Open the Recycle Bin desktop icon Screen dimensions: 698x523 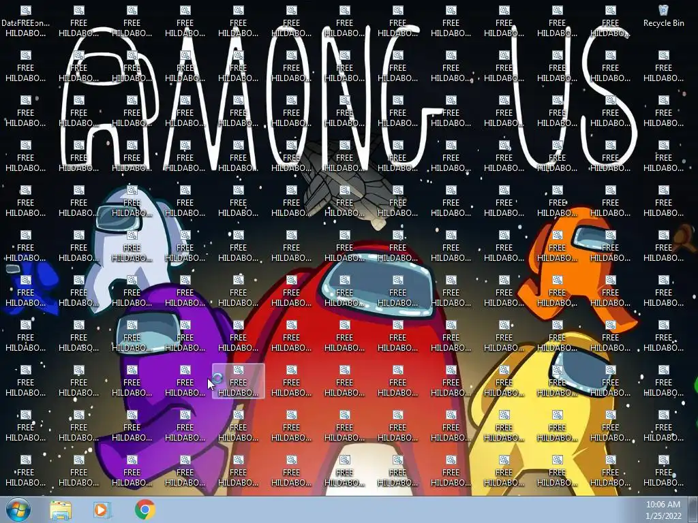(663, 16)
